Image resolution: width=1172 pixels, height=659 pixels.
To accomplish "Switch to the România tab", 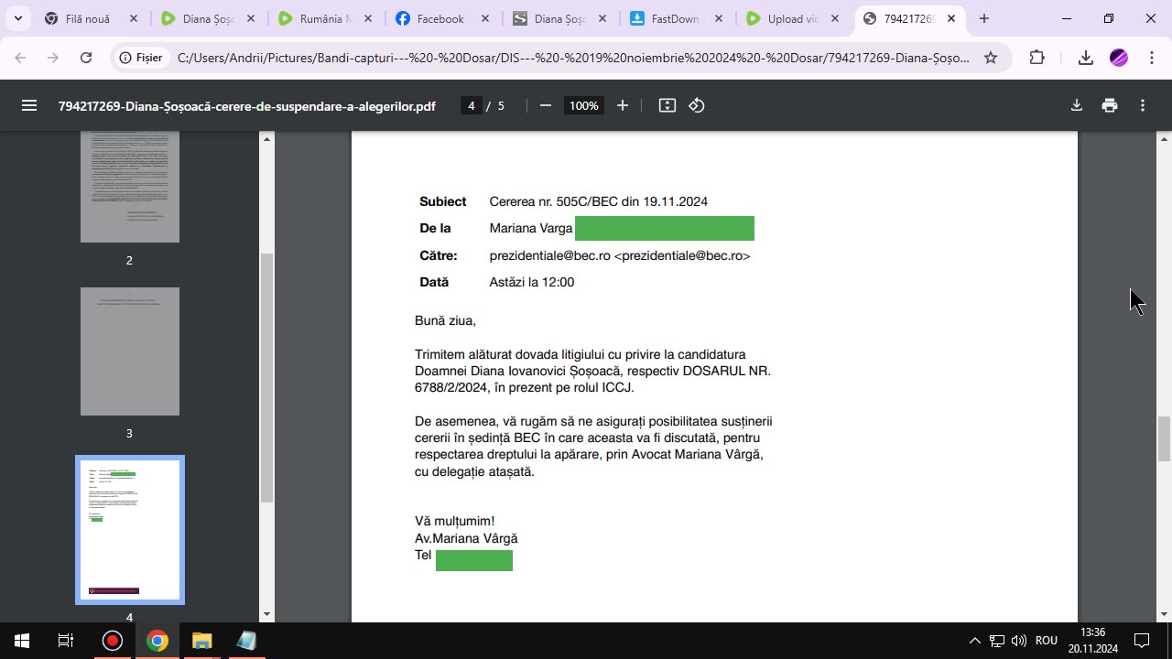I will pyautogui.click(x=327, y=18).
